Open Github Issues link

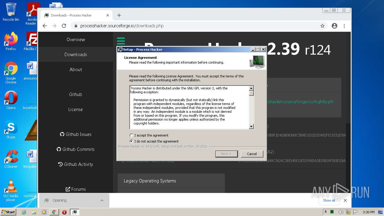coord(76,134)
